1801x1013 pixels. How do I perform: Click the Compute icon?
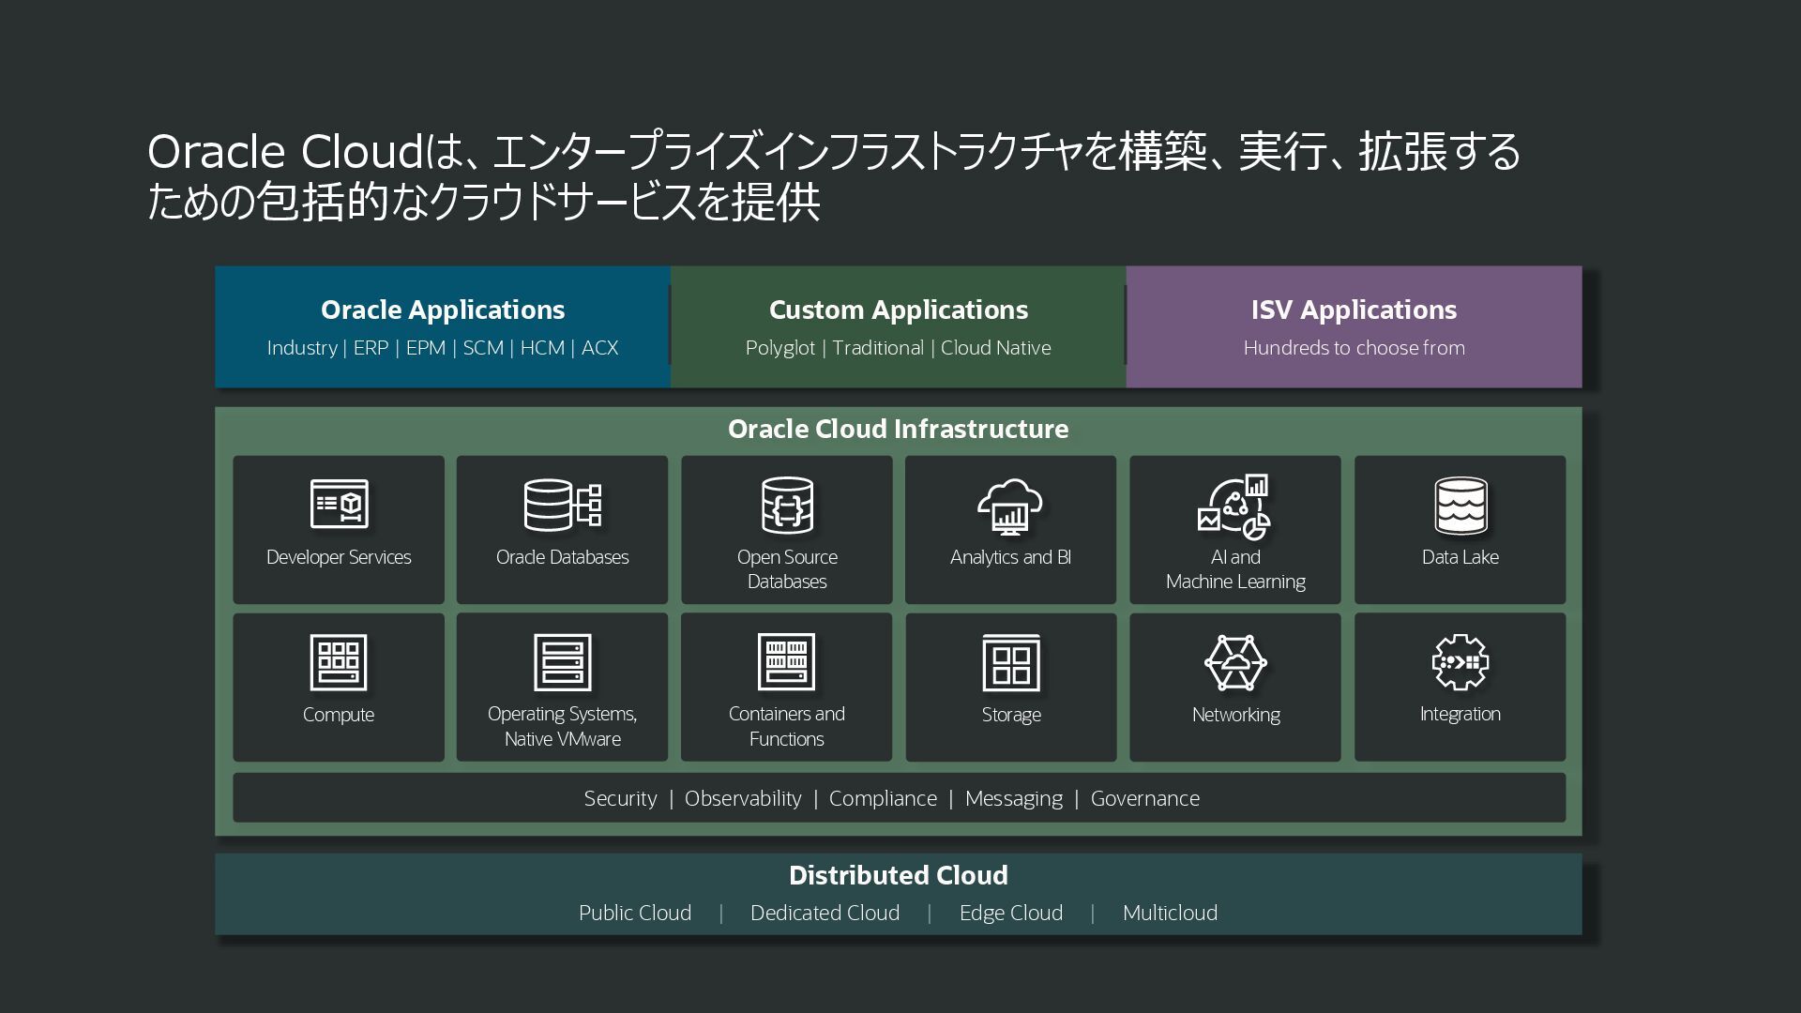click(x=339, y=662)
